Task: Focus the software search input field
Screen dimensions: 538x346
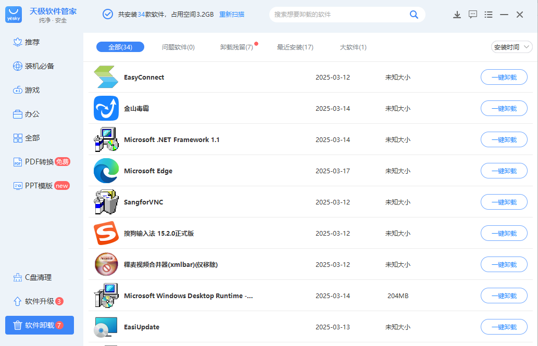Action: coord(339,15)
